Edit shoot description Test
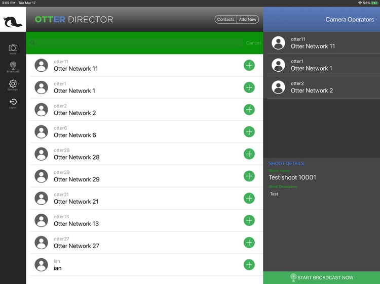Screen dimensions: 380x284 pyautogui.click(x=274, y=194)
